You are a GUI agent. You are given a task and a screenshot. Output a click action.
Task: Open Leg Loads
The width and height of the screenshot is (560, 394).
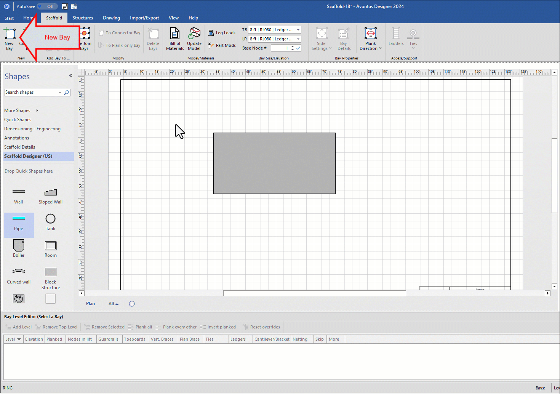[x=222, y=33]
